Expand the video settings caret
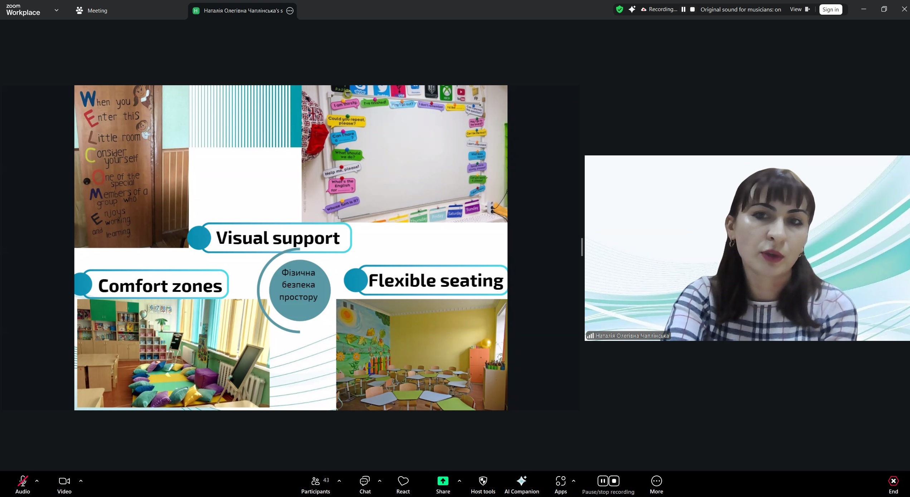 81,481
